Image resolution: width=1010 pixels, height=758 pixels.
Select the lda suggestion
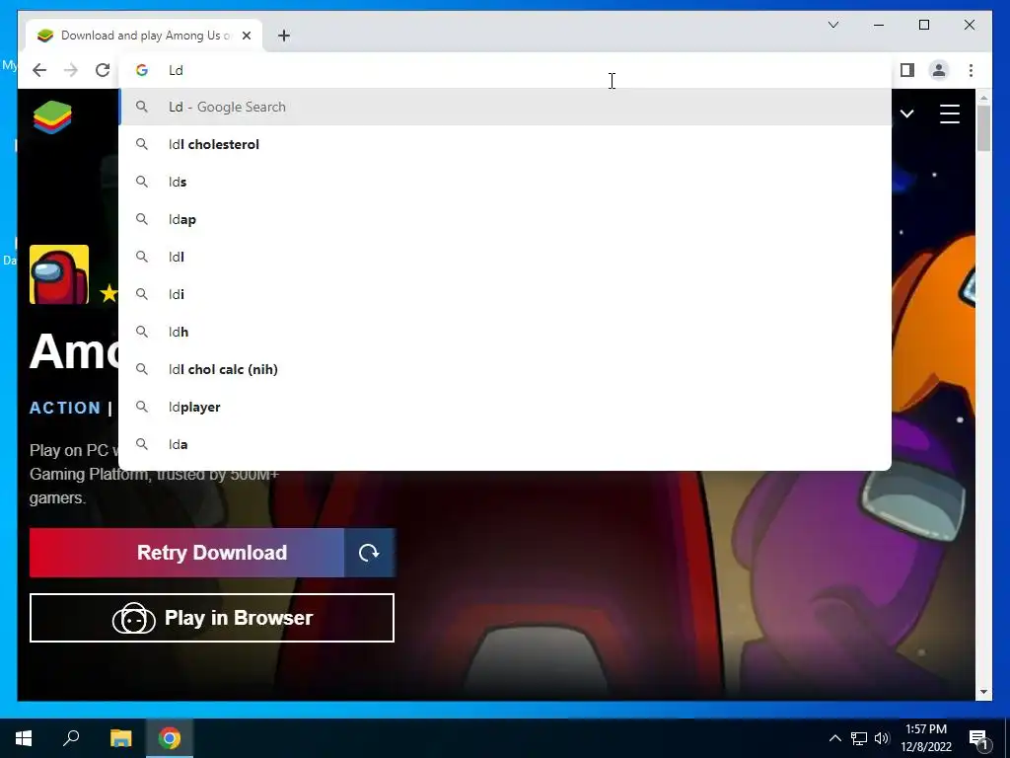pyautogui.click(x=505, y=444)
